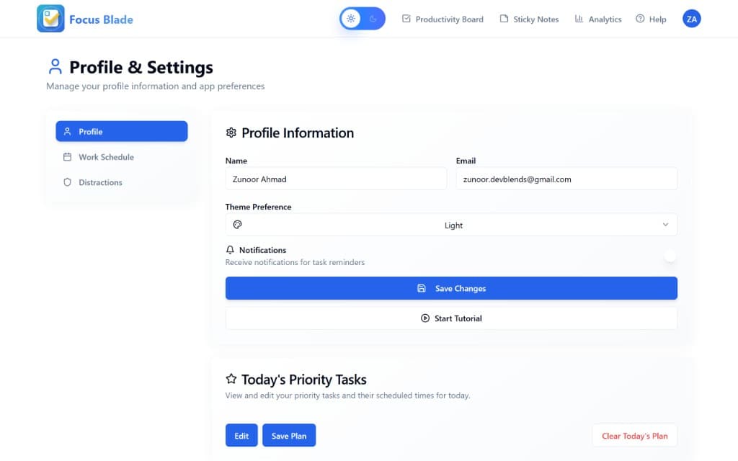This screenshot has height=461, width=738.
Task: Click the Save Plan button
Action: pos(289,436)
